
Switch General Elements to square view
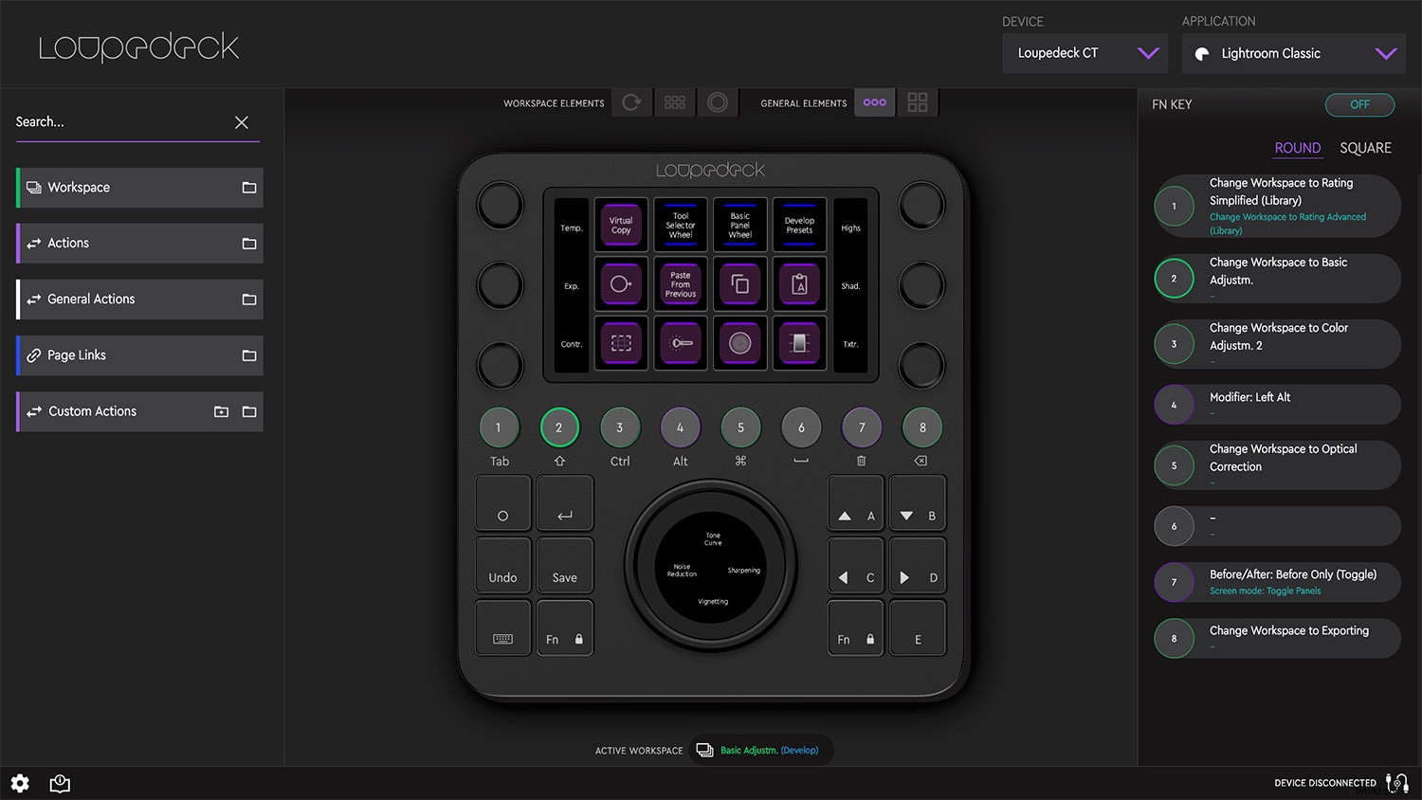tap(917, 102)
